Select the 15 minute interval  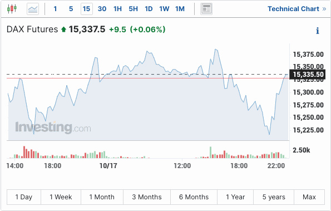(87, 9)
